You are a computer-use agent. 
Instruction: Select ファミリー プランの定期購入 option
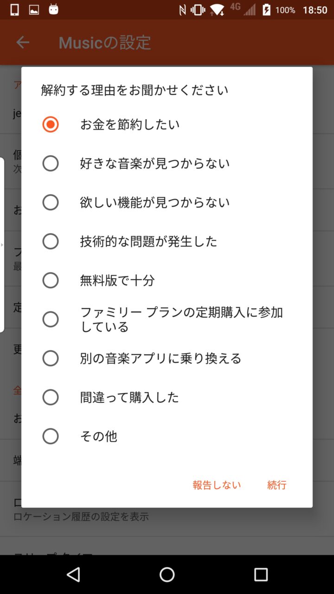click(x=51, y=319)
